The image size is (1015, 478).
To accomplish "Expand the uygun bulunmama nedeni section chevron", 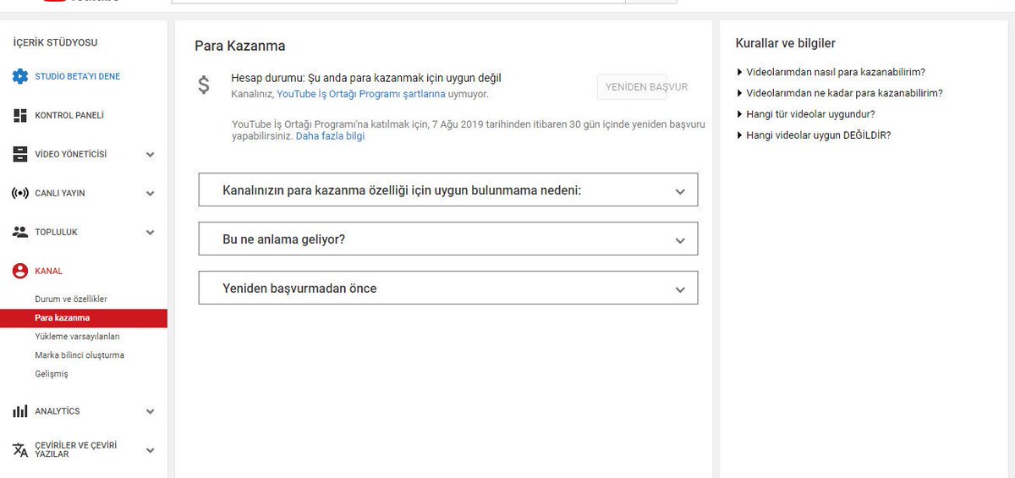I will [680, 191].
